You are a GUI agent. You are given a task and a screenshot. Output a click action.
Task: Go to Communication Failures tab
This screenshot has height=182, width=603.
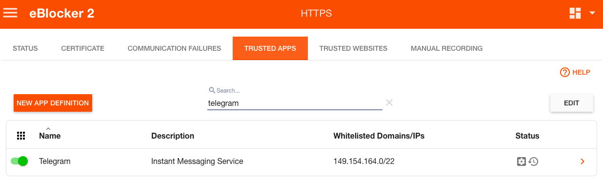tap(174, 48)
